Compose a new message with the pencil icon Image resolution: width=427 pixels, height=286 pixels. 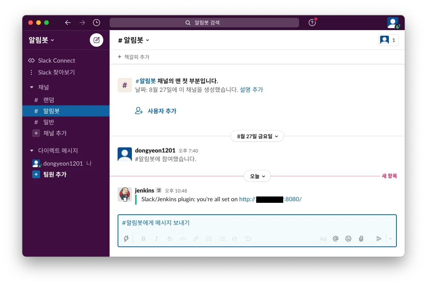97,40
